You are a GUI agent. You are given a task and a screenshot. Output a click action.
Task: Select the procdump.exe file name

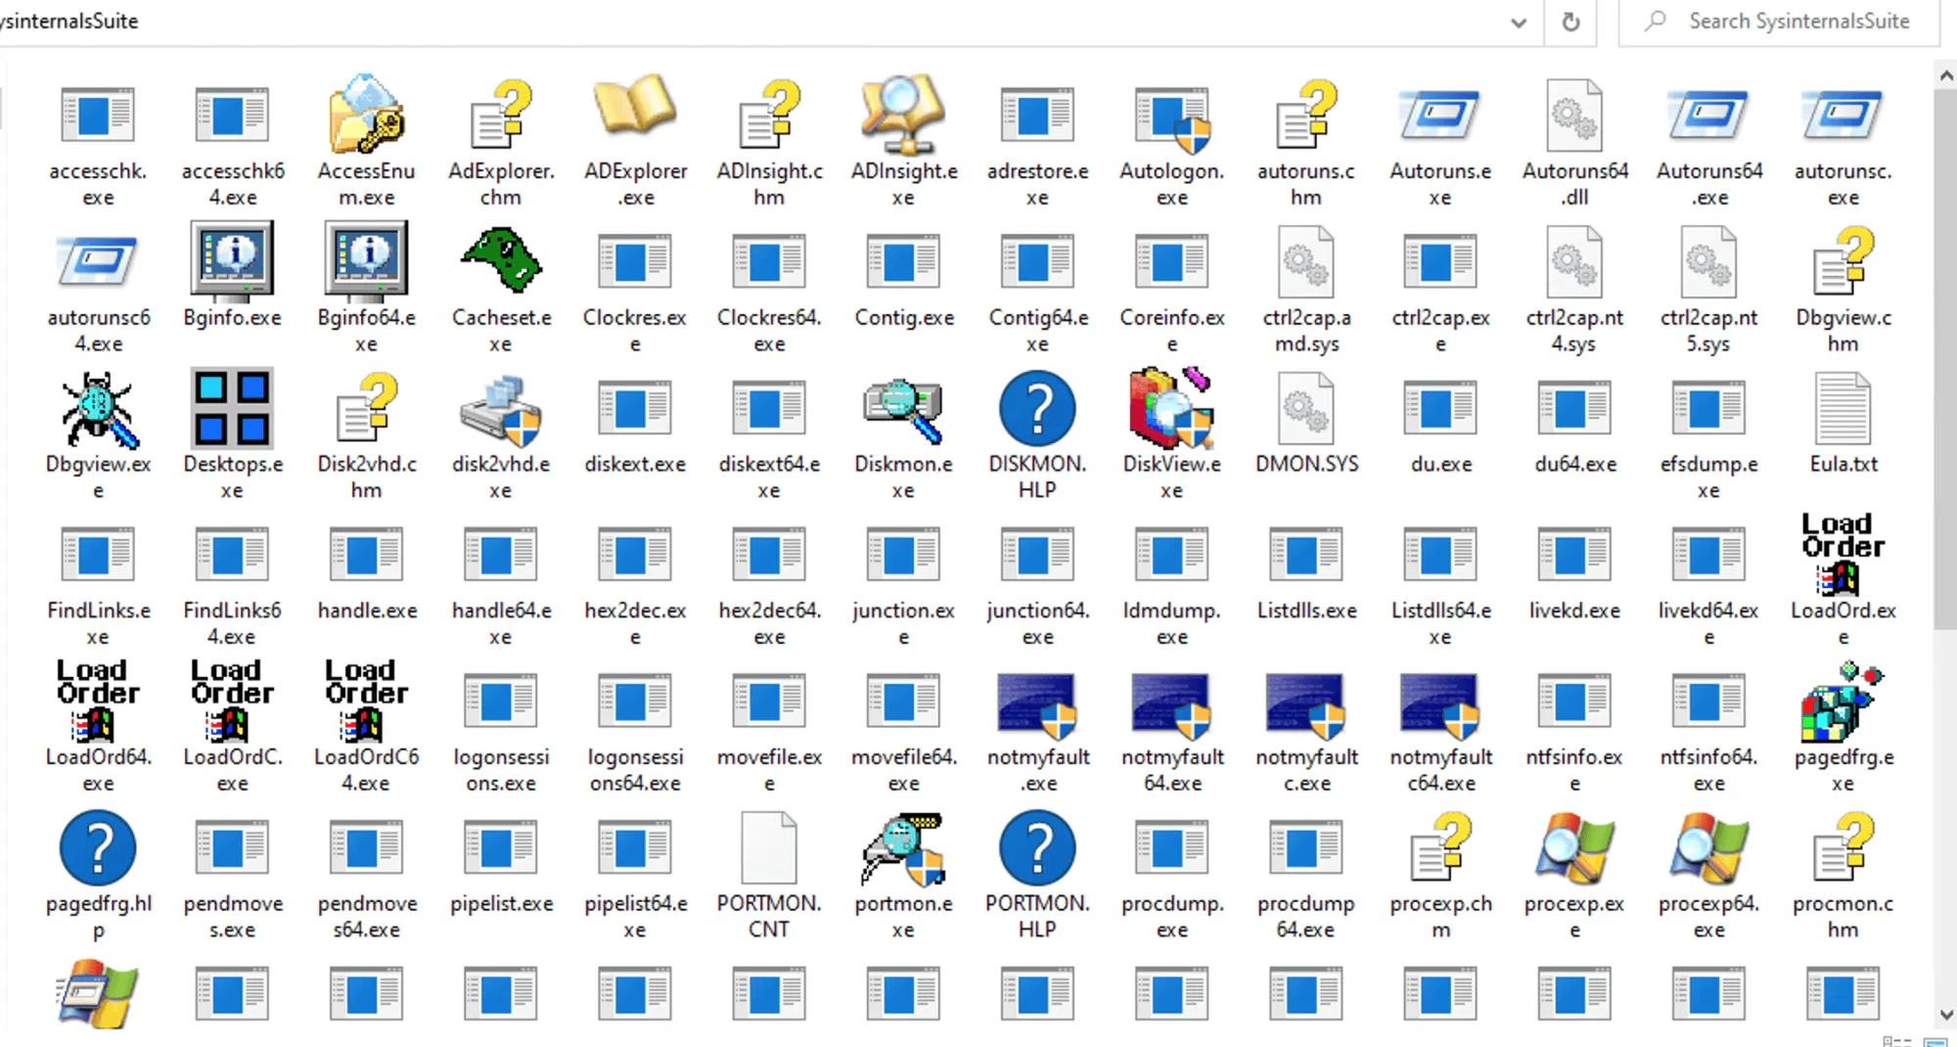point(1172,917)
